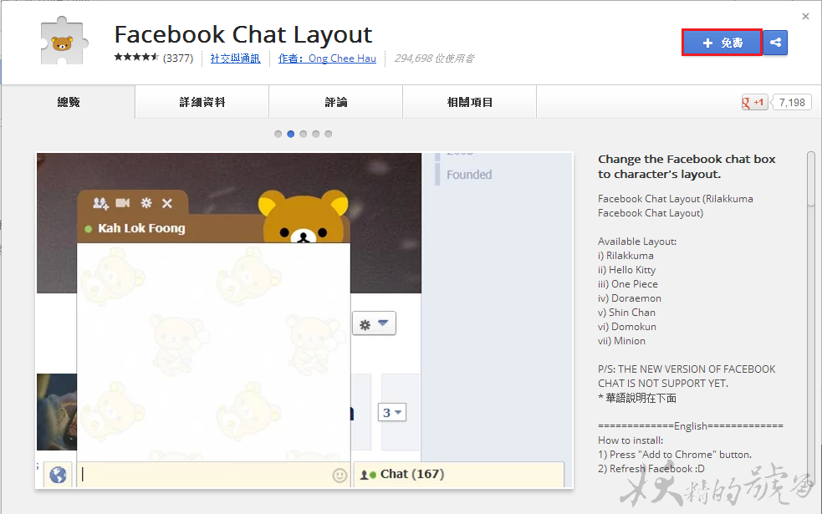Switch to the Details tab
822x514 pixels.
pos(202,102)
